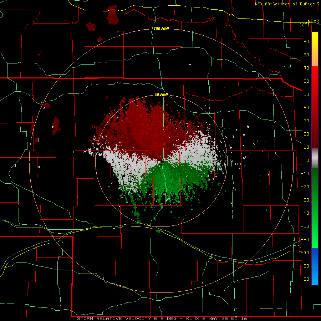Select the blue segment of velocity color bar
The height and width of the screenshot is (321, 321).
(315, 267)
